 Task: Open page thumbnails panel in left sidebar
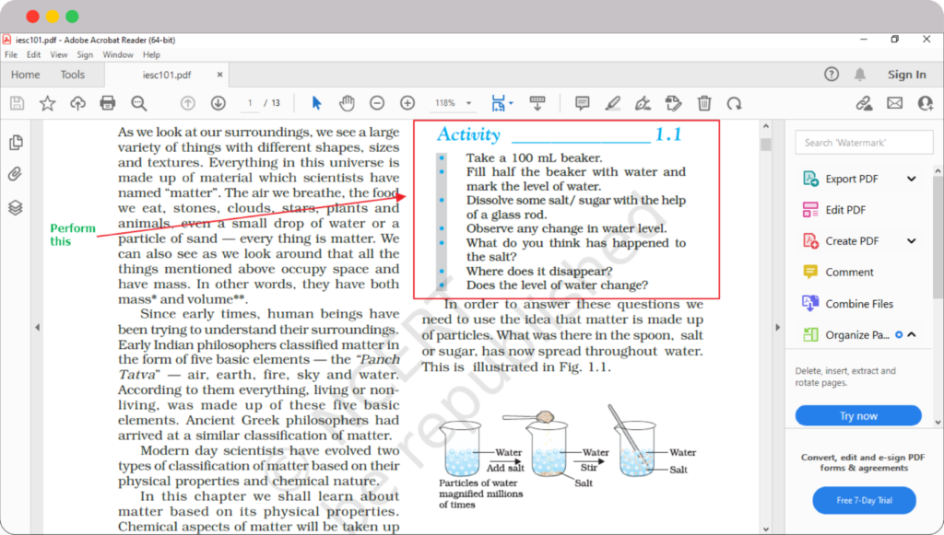[16, 143]
